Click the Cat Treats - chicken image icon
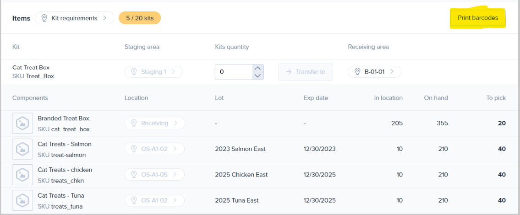The height and width of the screenshot is (215, 520). [22, 175]
